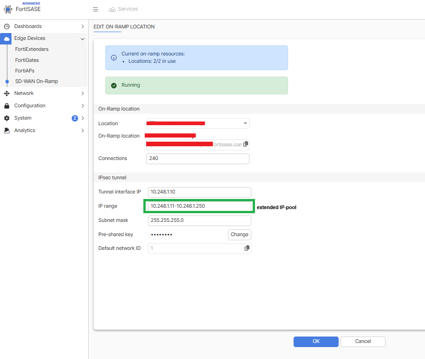Screen dimensions: 425x359
Task: Click the info icon in resources banner
Action: click(114, 58)
